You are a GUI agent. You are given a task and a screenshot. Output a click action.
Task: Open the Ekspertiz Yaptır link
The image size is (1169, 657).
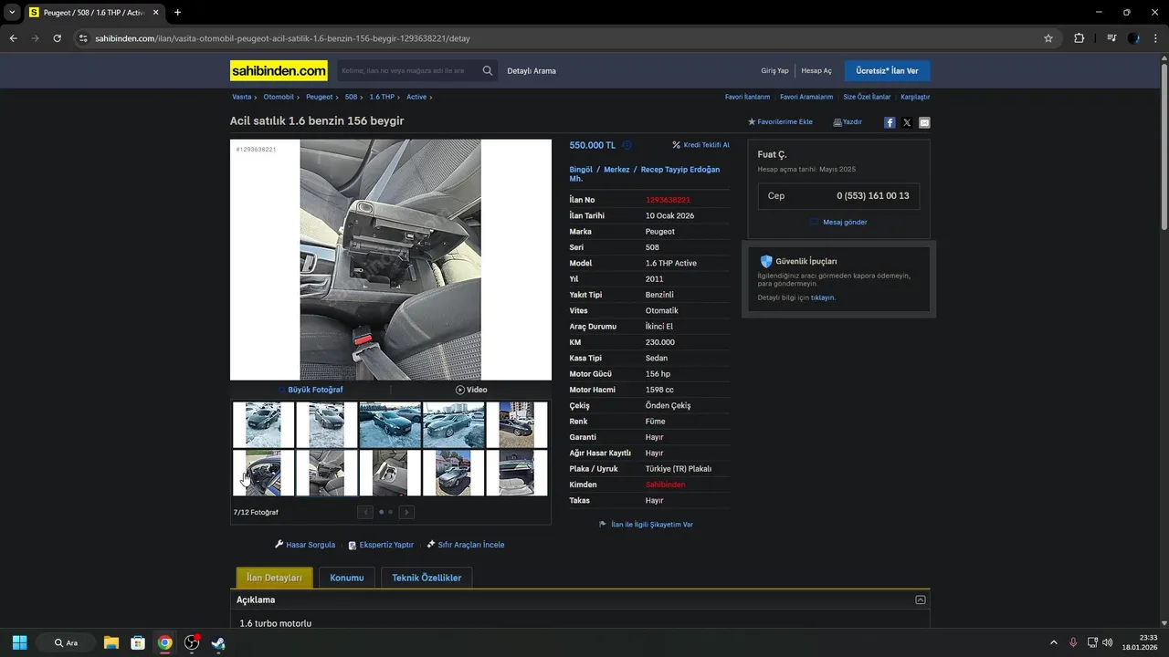381,545
